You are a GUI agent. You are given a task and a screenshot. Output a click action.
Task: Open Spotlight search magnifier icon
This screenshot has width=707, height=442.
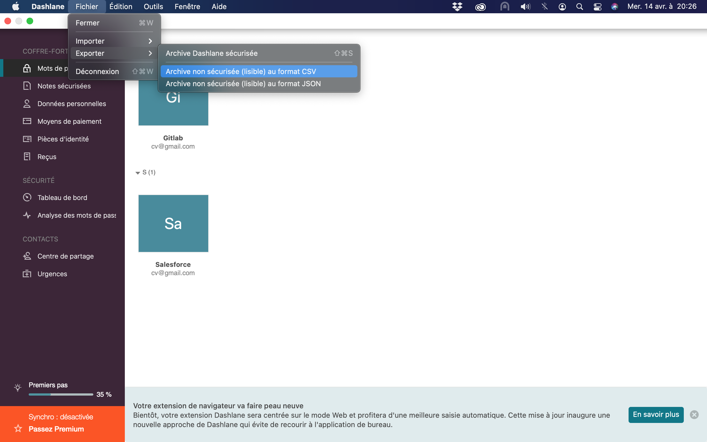[x=580, y=6]
